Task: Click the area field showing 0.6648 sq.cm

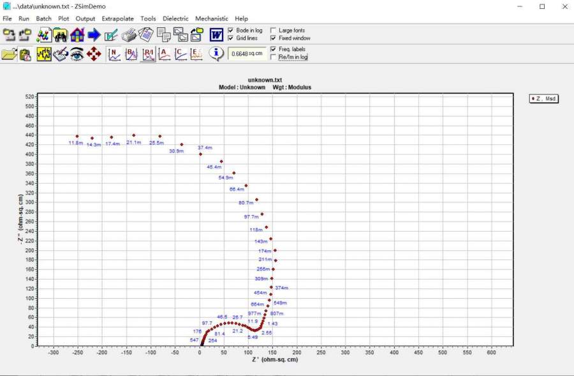Action: (246, 54)
